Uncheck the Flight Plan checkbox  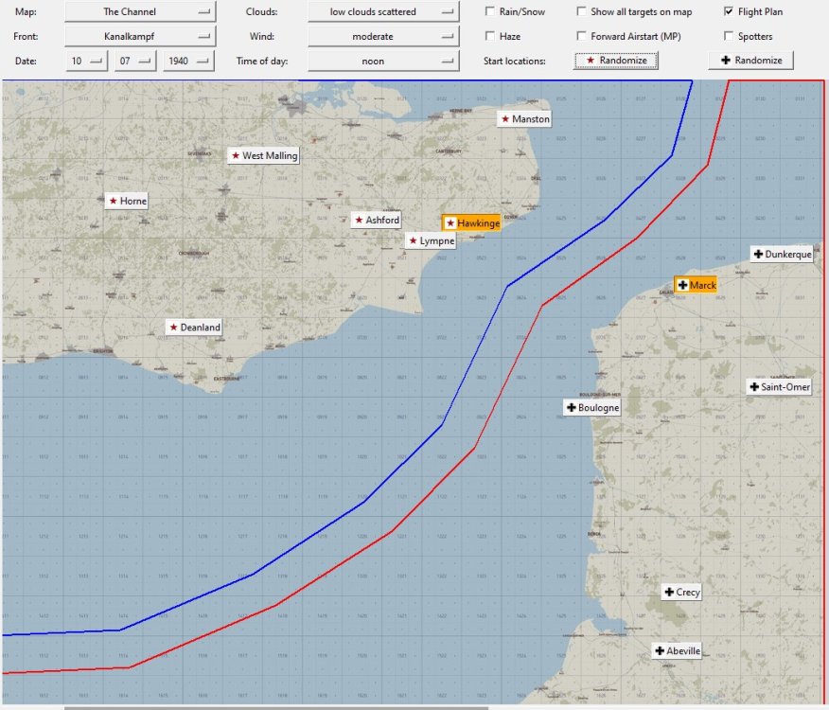click(729, 12)
